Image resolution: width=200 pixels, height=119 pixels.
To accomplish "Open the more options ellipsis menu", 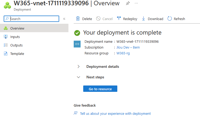I will pyautogui.click(x=136, y=3).
